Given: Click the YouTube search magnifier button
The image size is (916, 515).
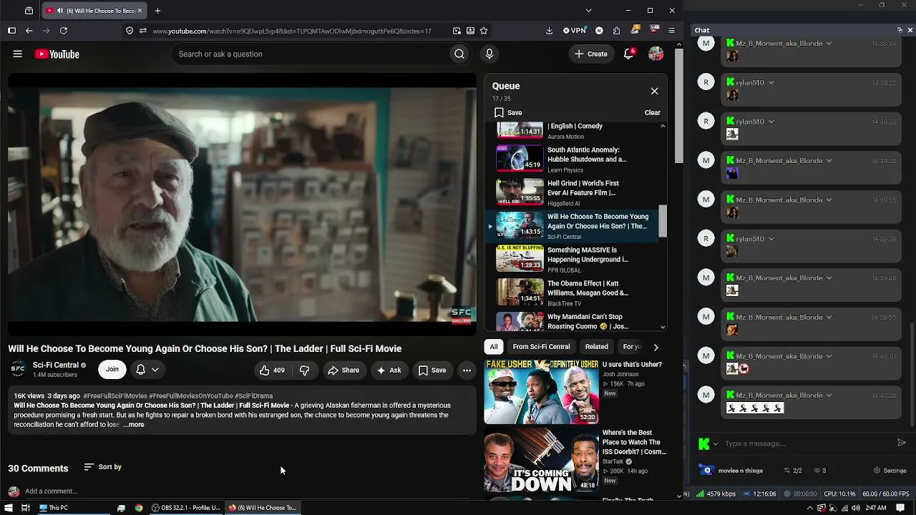Looking at the screenshot, I should pos(459,54).
